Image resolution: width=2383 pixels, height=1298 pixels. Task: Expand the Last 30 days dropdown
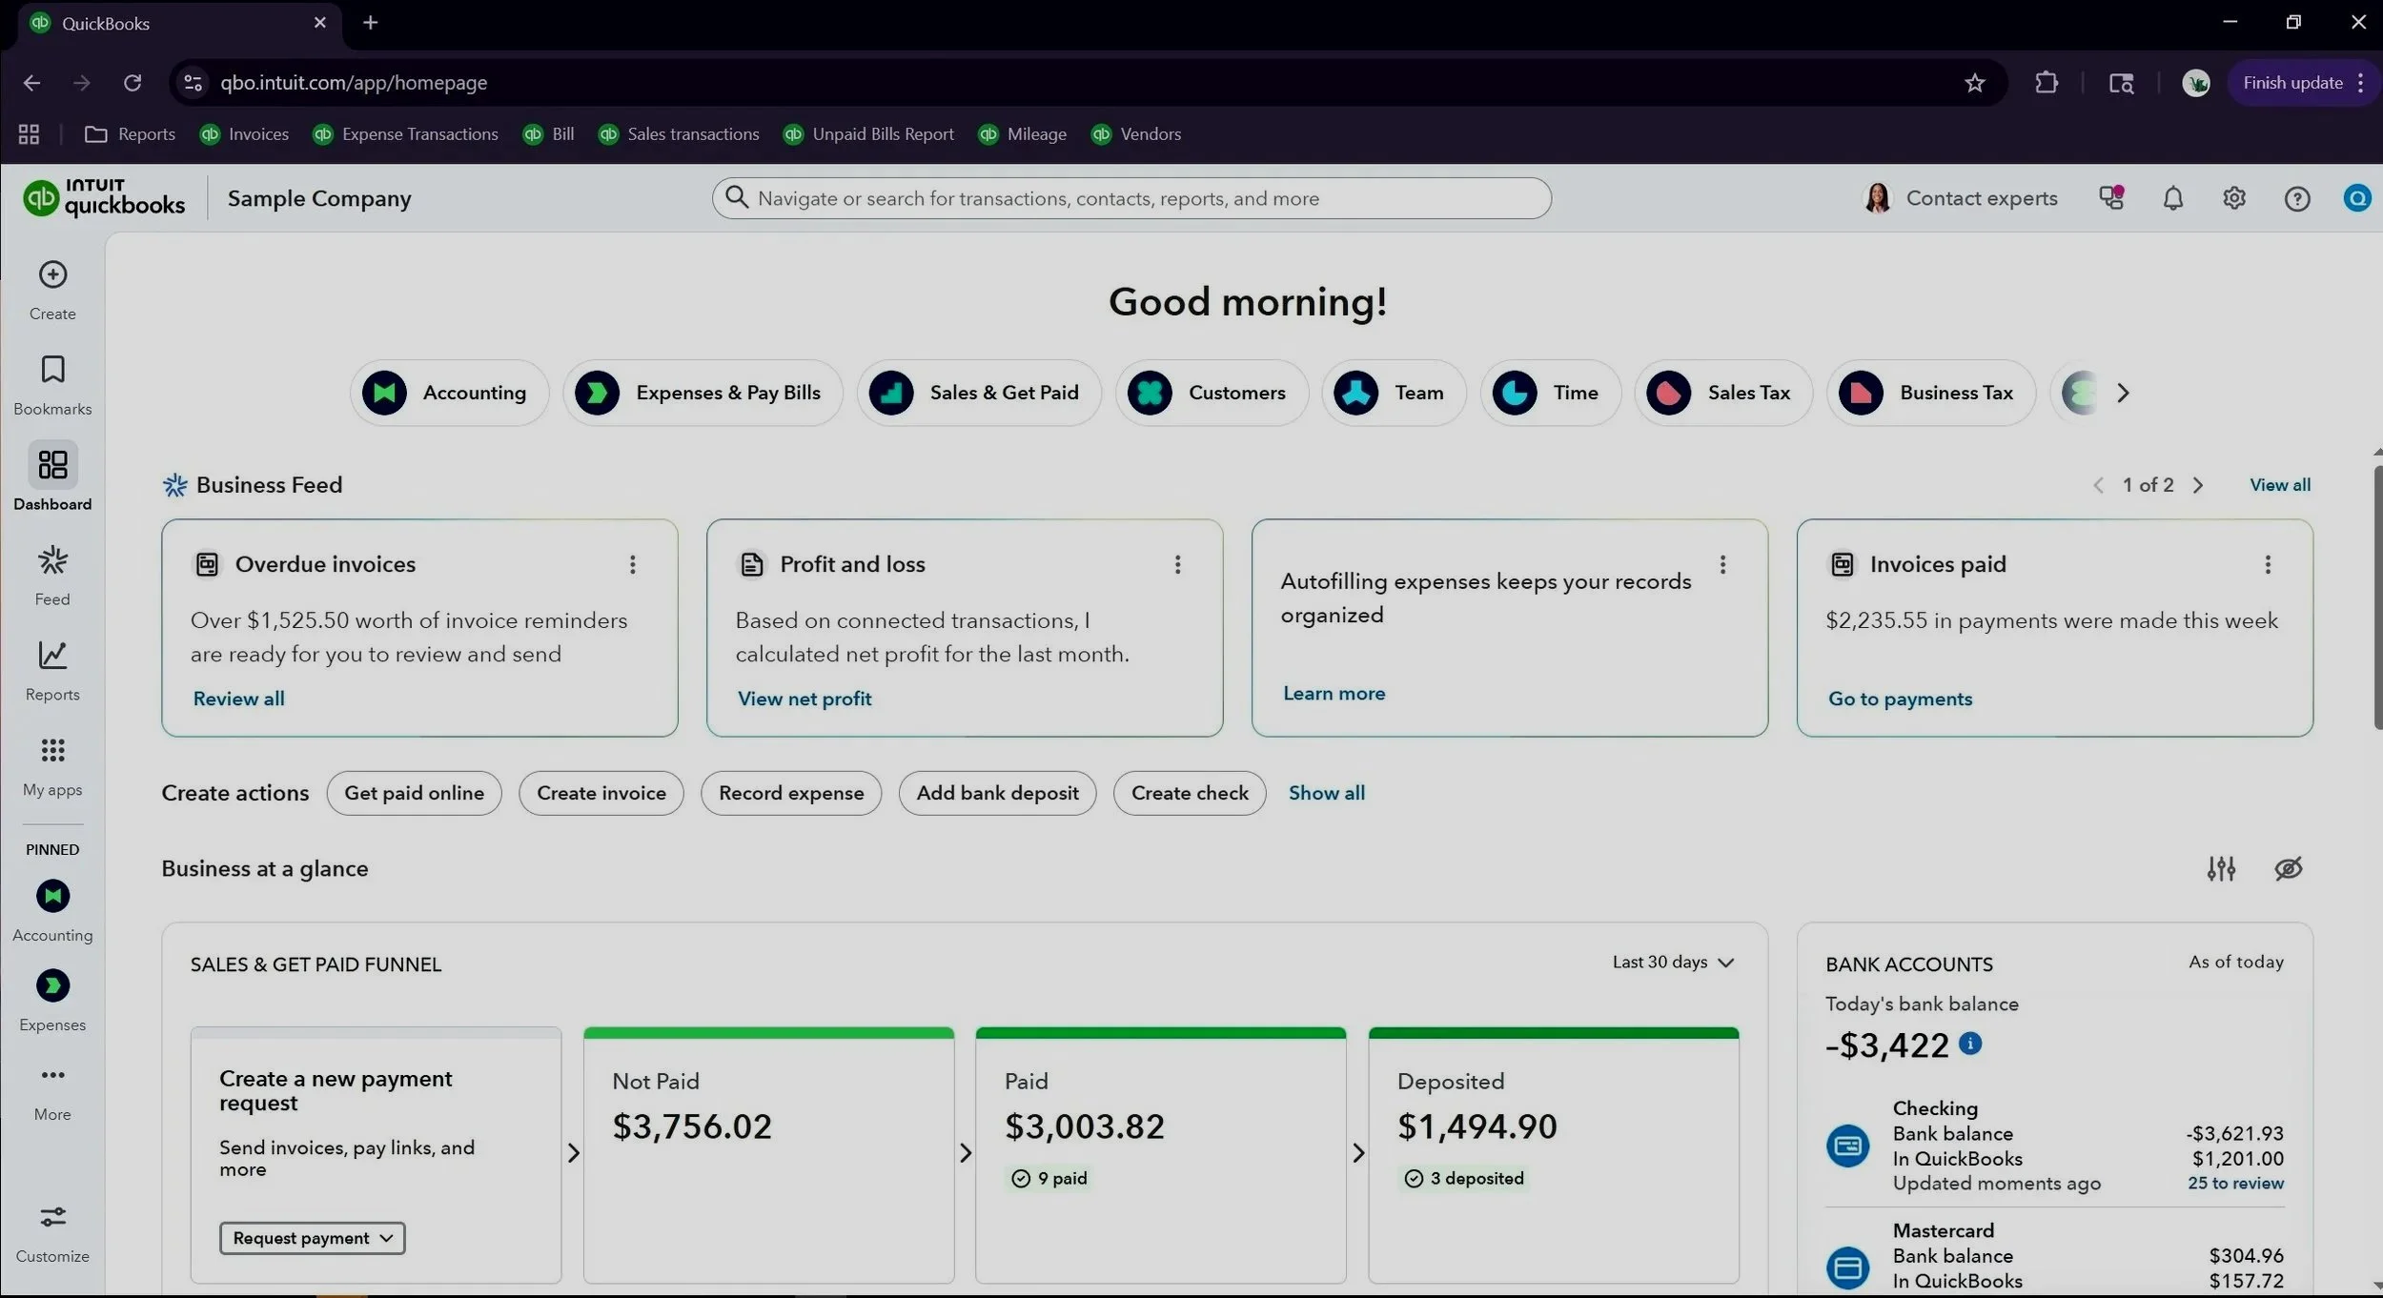pyautogui.click(x=1672, y=963)
